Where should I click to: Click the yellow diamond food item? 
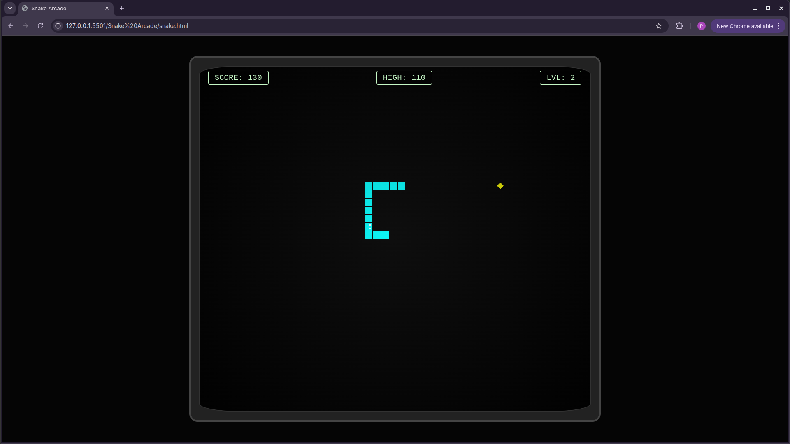point(500,186)
